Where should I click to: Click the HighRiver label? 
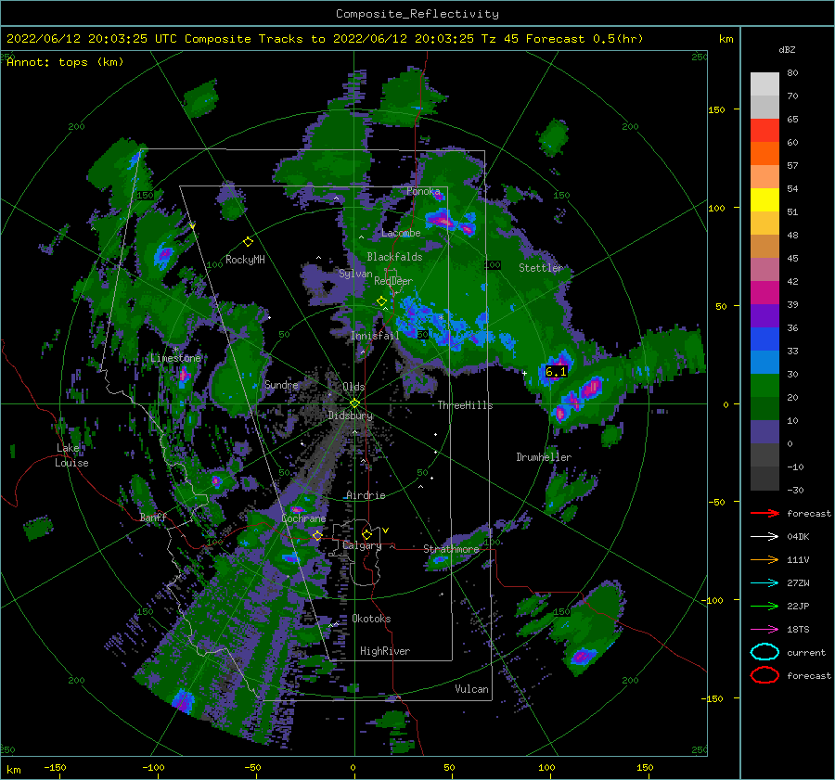[x=385, y=651]
